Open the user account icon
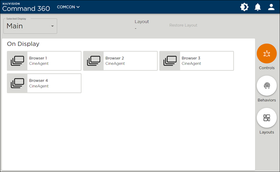The width and height of the screenshot is (280, 172). pyautogui.click(x=271, y=7)
